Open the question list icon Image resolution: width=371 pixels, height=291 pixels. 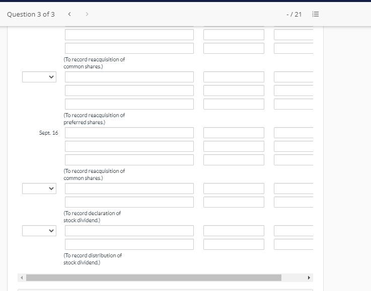(316, 14)
